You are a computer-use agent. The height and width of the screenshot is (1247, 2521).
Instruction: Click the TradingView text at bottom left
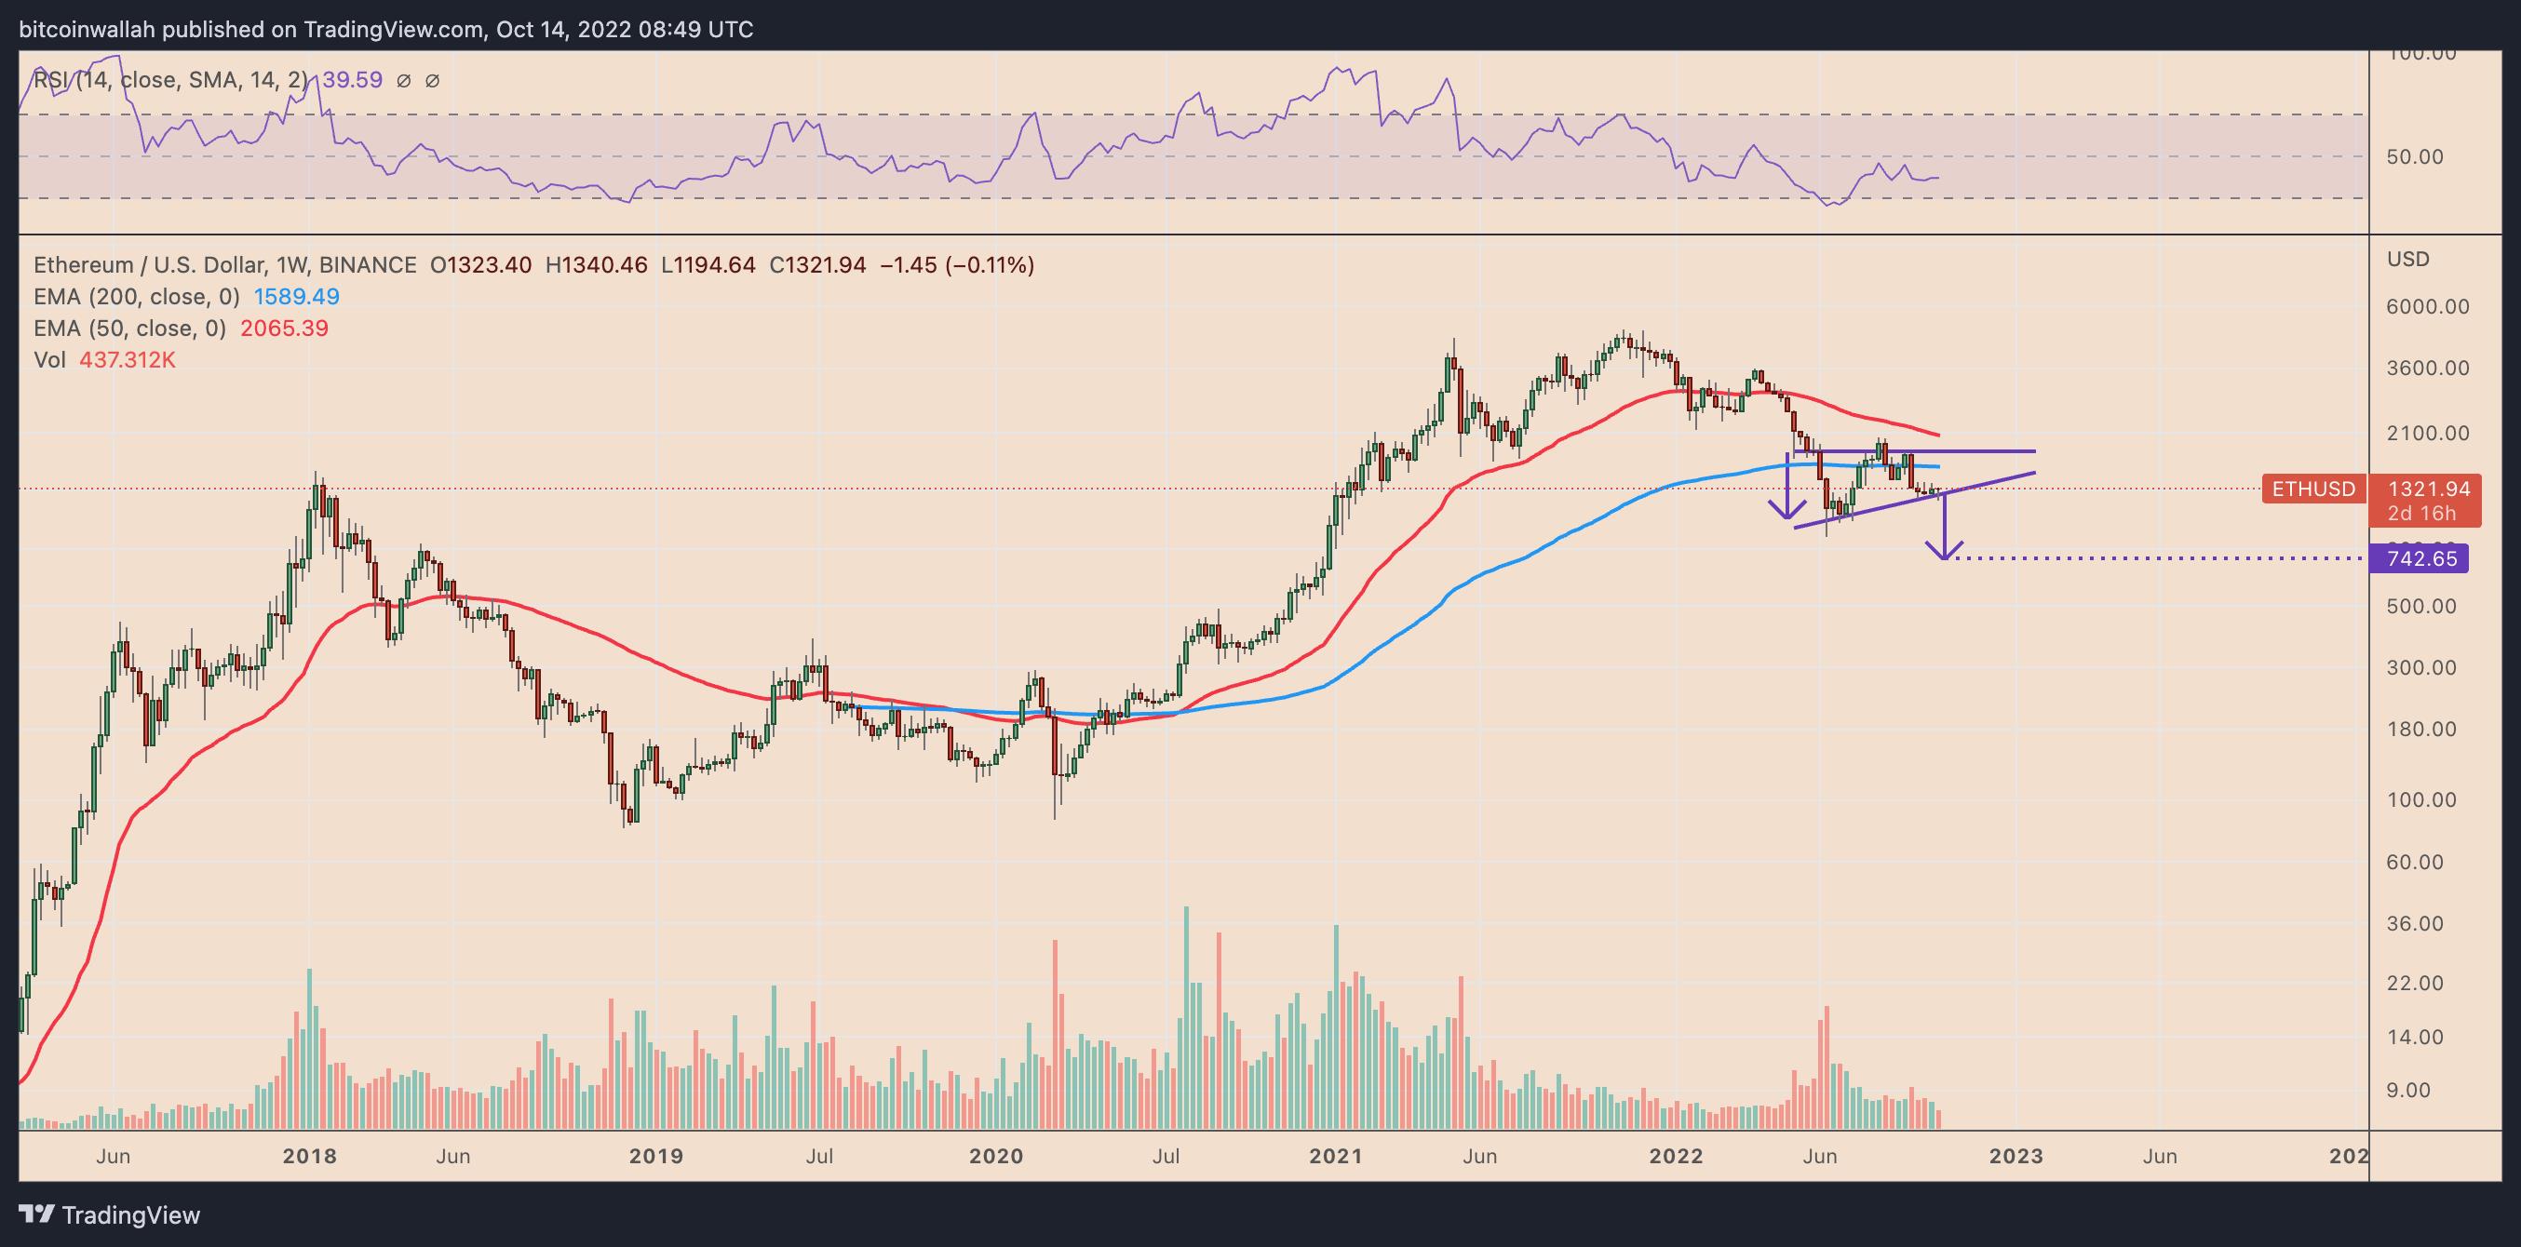tap(131, 1215)
